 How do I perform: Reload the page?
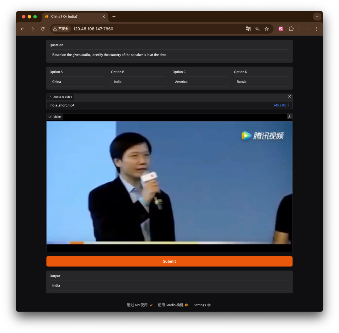tap(43, 29)
